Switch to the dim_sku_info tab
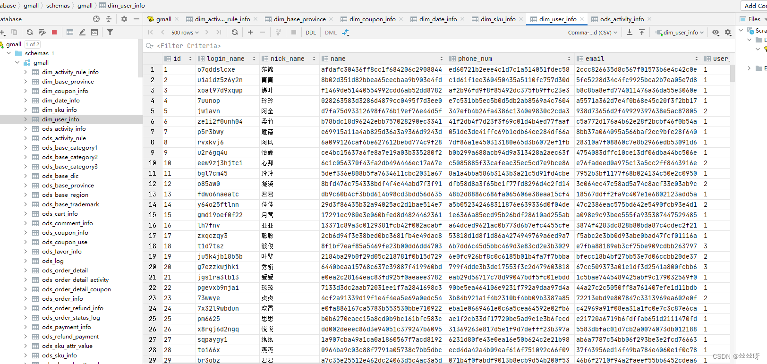 pyautogui.click(x=498, y=19)
